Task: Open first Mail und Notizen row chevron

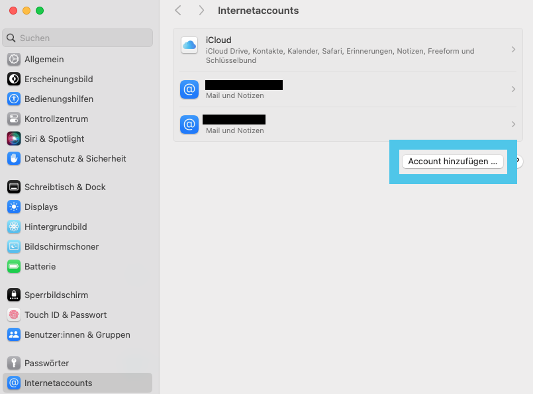Action: [513, 89]
